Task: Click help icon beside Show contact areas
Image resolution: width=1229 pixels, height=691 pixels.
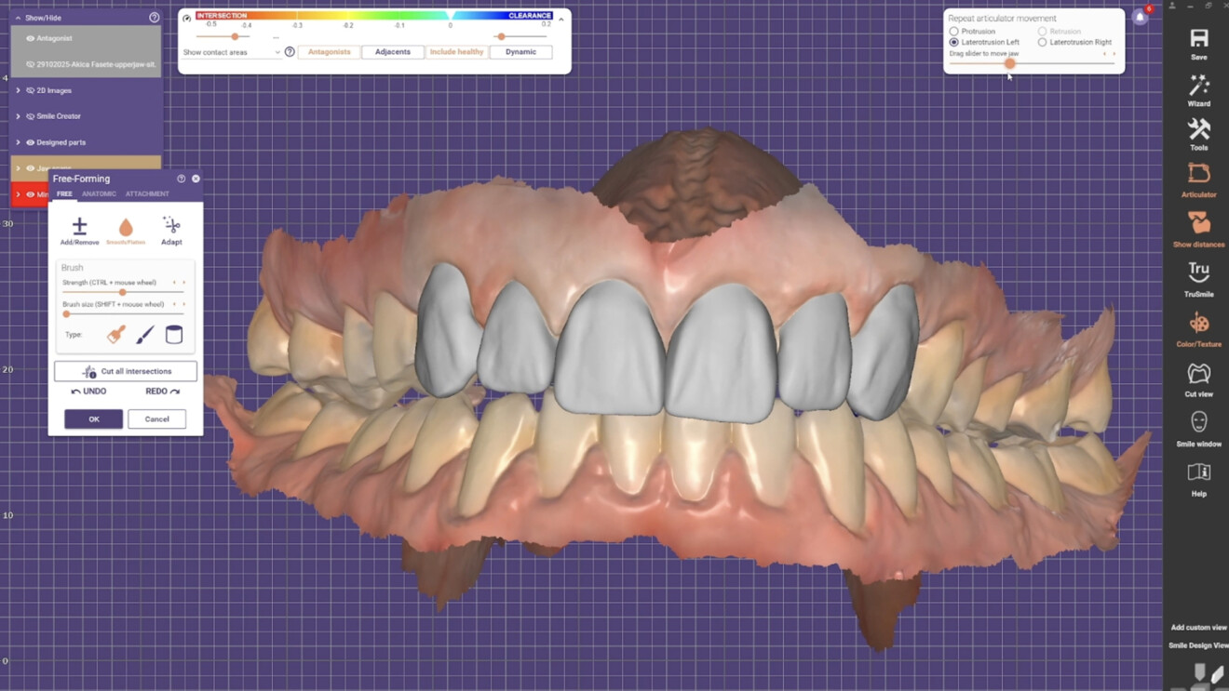Action: [x=290, y=52]
